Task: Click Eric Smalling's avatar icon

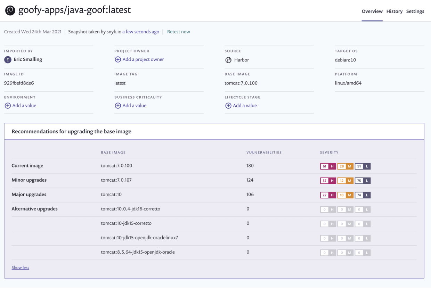Action: coord(8,60)
